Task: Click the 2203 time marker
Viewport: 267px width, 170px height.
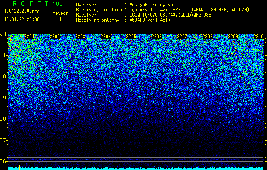Action: point(80,37)
